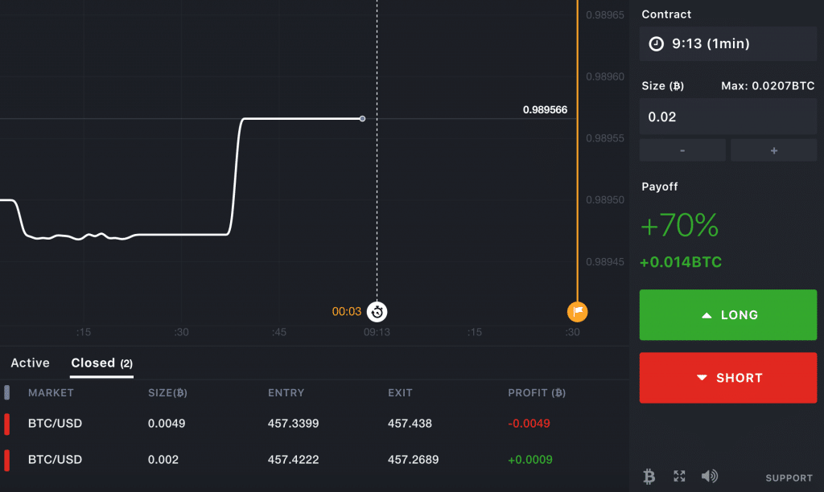Place a SHORT trade
This screenshot has width=824, height=492.
[x=727, y=378]
